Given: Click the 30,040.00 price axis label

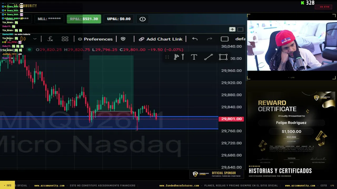Looking at the screenshot, I should (231, 46).
